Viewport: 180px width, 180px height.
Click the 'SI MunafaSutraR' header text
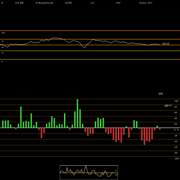click(x=44, y=3)
